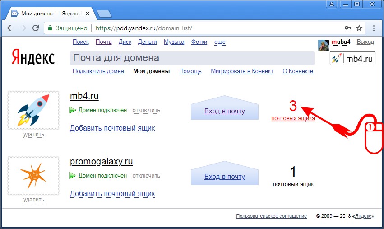The width and height of the screenshot is (384, 229).
Task: Select the Мои домены browser tab
Action: (x=50, y=14)
